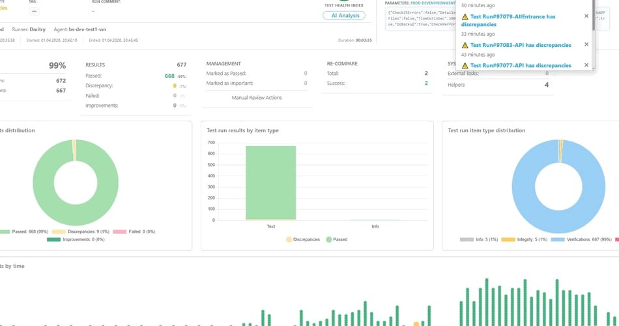The height and width of the screenshot is (326, 619).
Task: Click the green Passed count 668
Action: [169, 76]
